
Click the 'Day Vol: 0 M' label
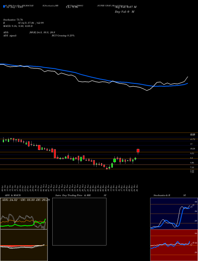coord(124,12)
